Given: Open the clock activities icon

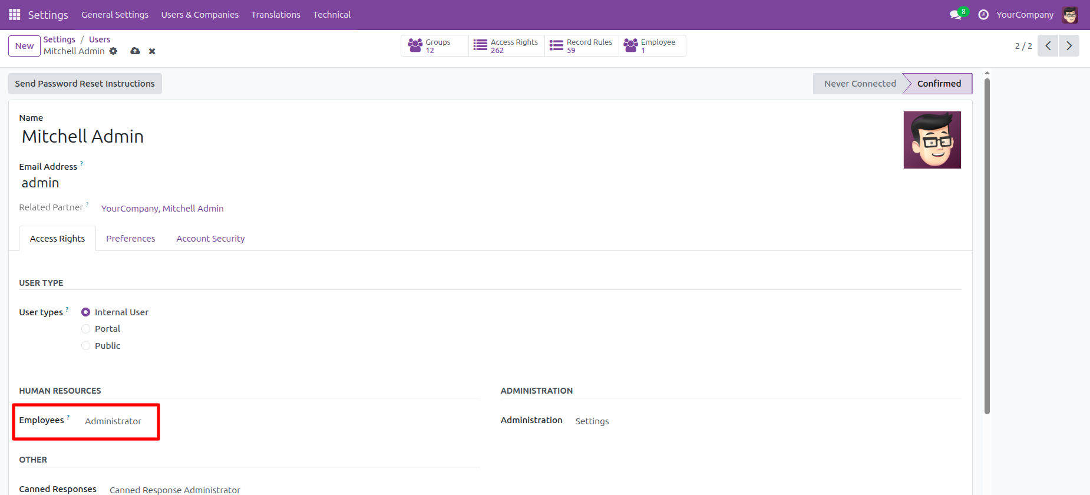Looking at the screenshot, I should (x=983, y=15).
